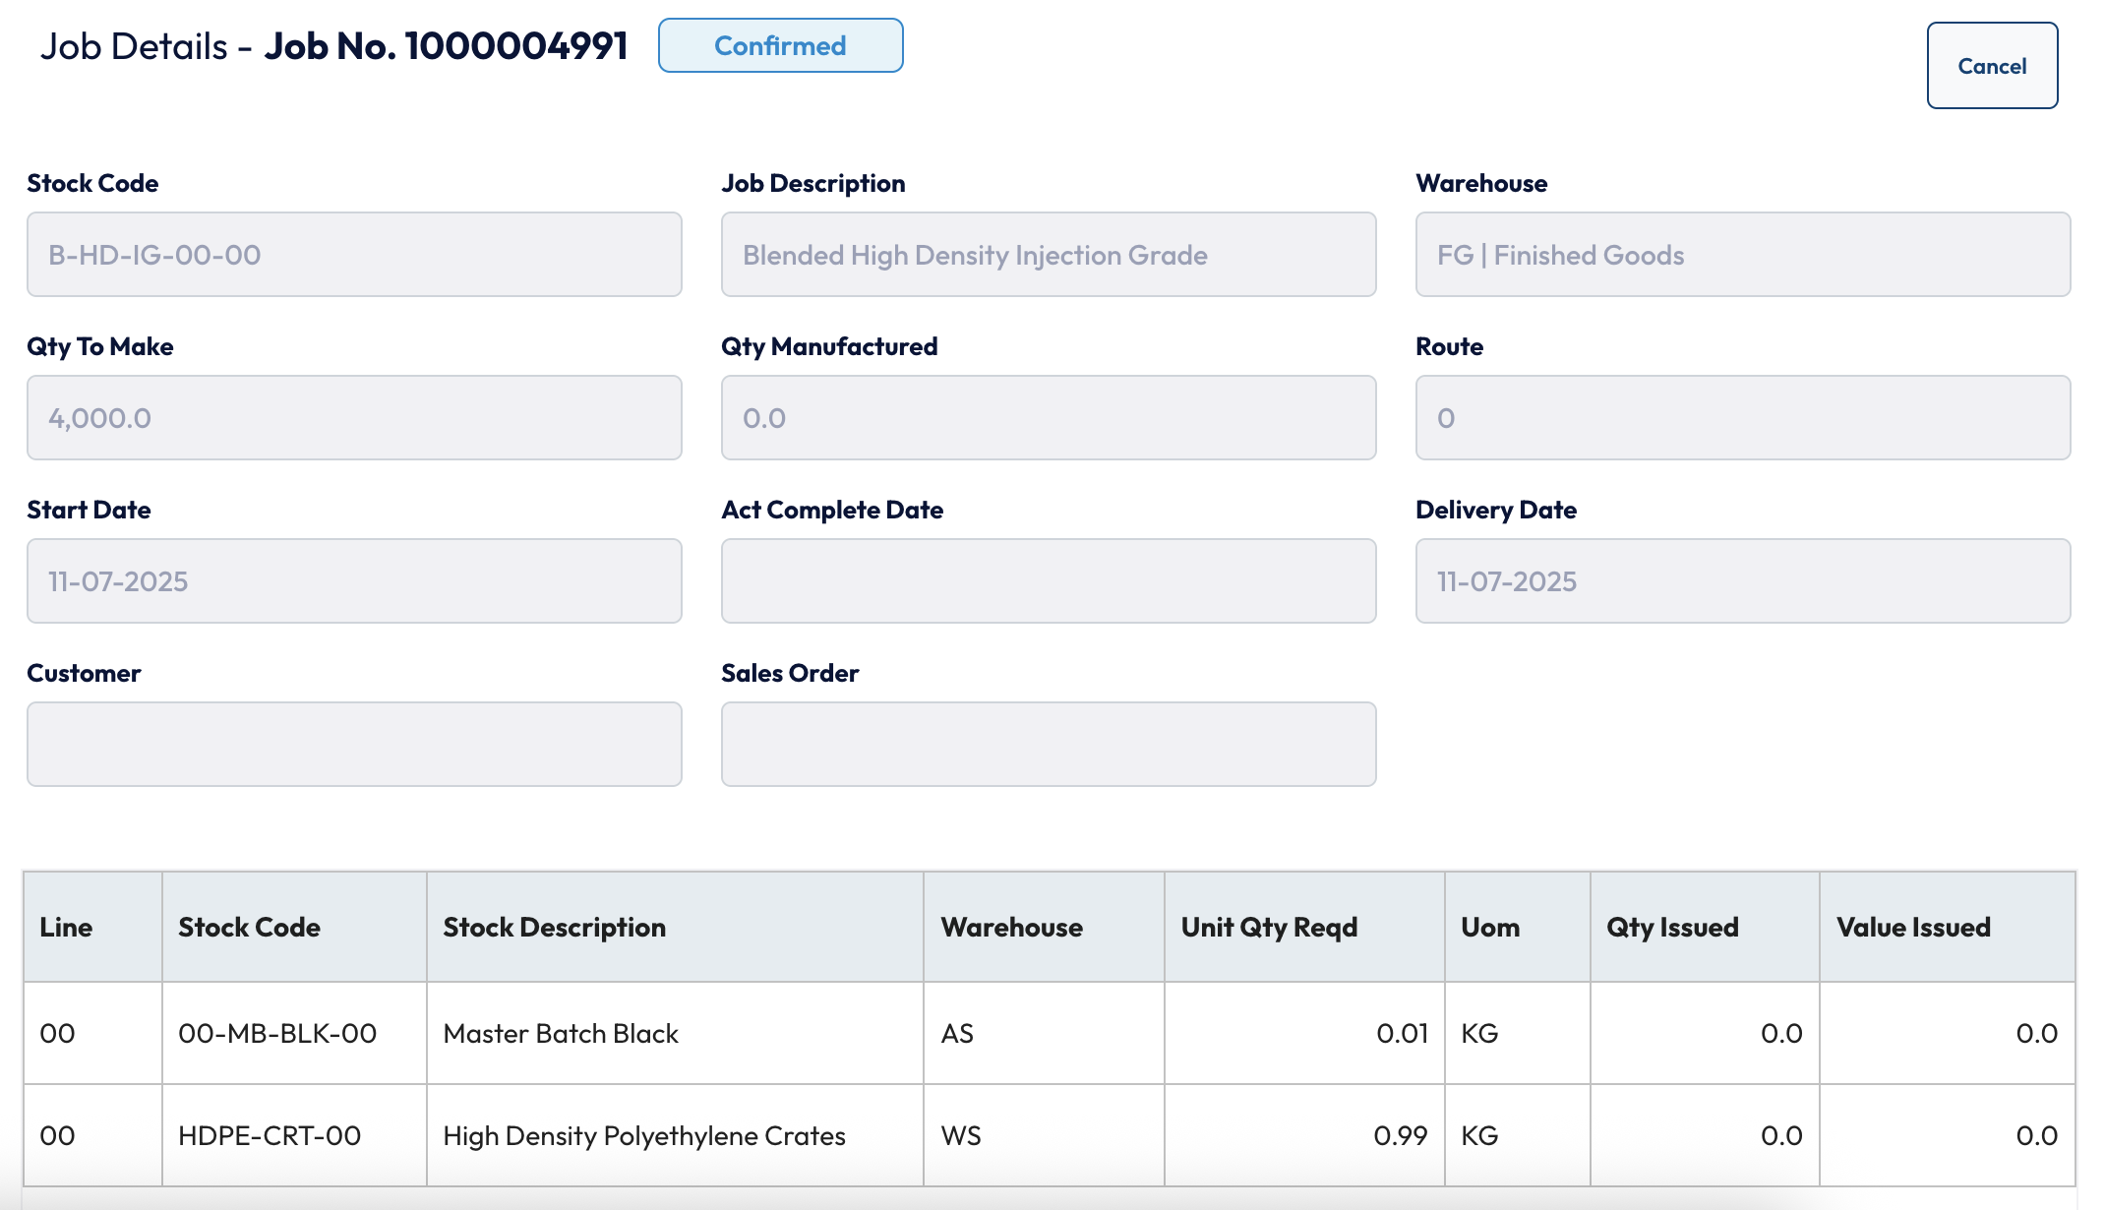Click the Warehouse table column header
Viewport: 2105px width, 1210px height.
tap(1044, 927)
